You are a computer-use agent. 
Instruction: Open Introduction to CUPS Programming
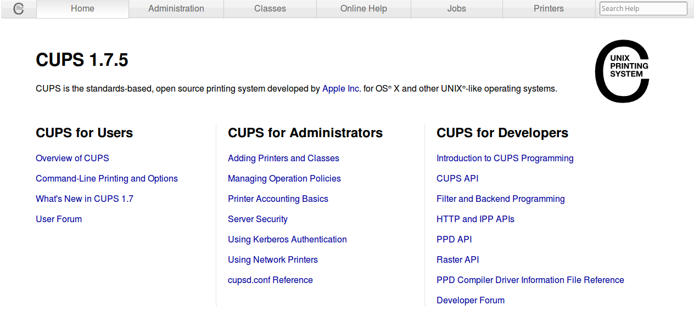pyautogui.click(x=505, y=158)
